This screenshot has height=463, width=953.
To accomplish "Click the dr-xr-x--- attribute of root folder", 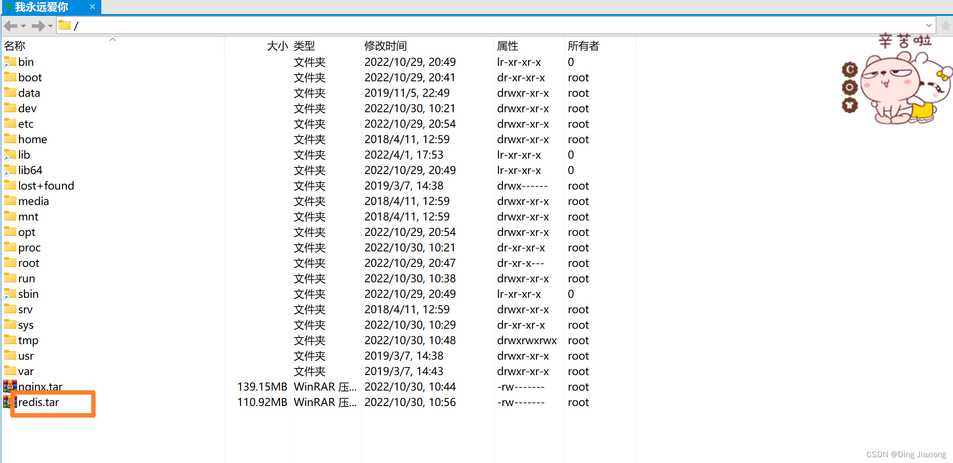I will coord(521,263).
